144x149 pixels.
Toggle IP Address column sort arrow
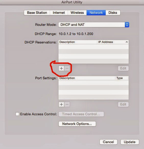click(x=127, y=42)
